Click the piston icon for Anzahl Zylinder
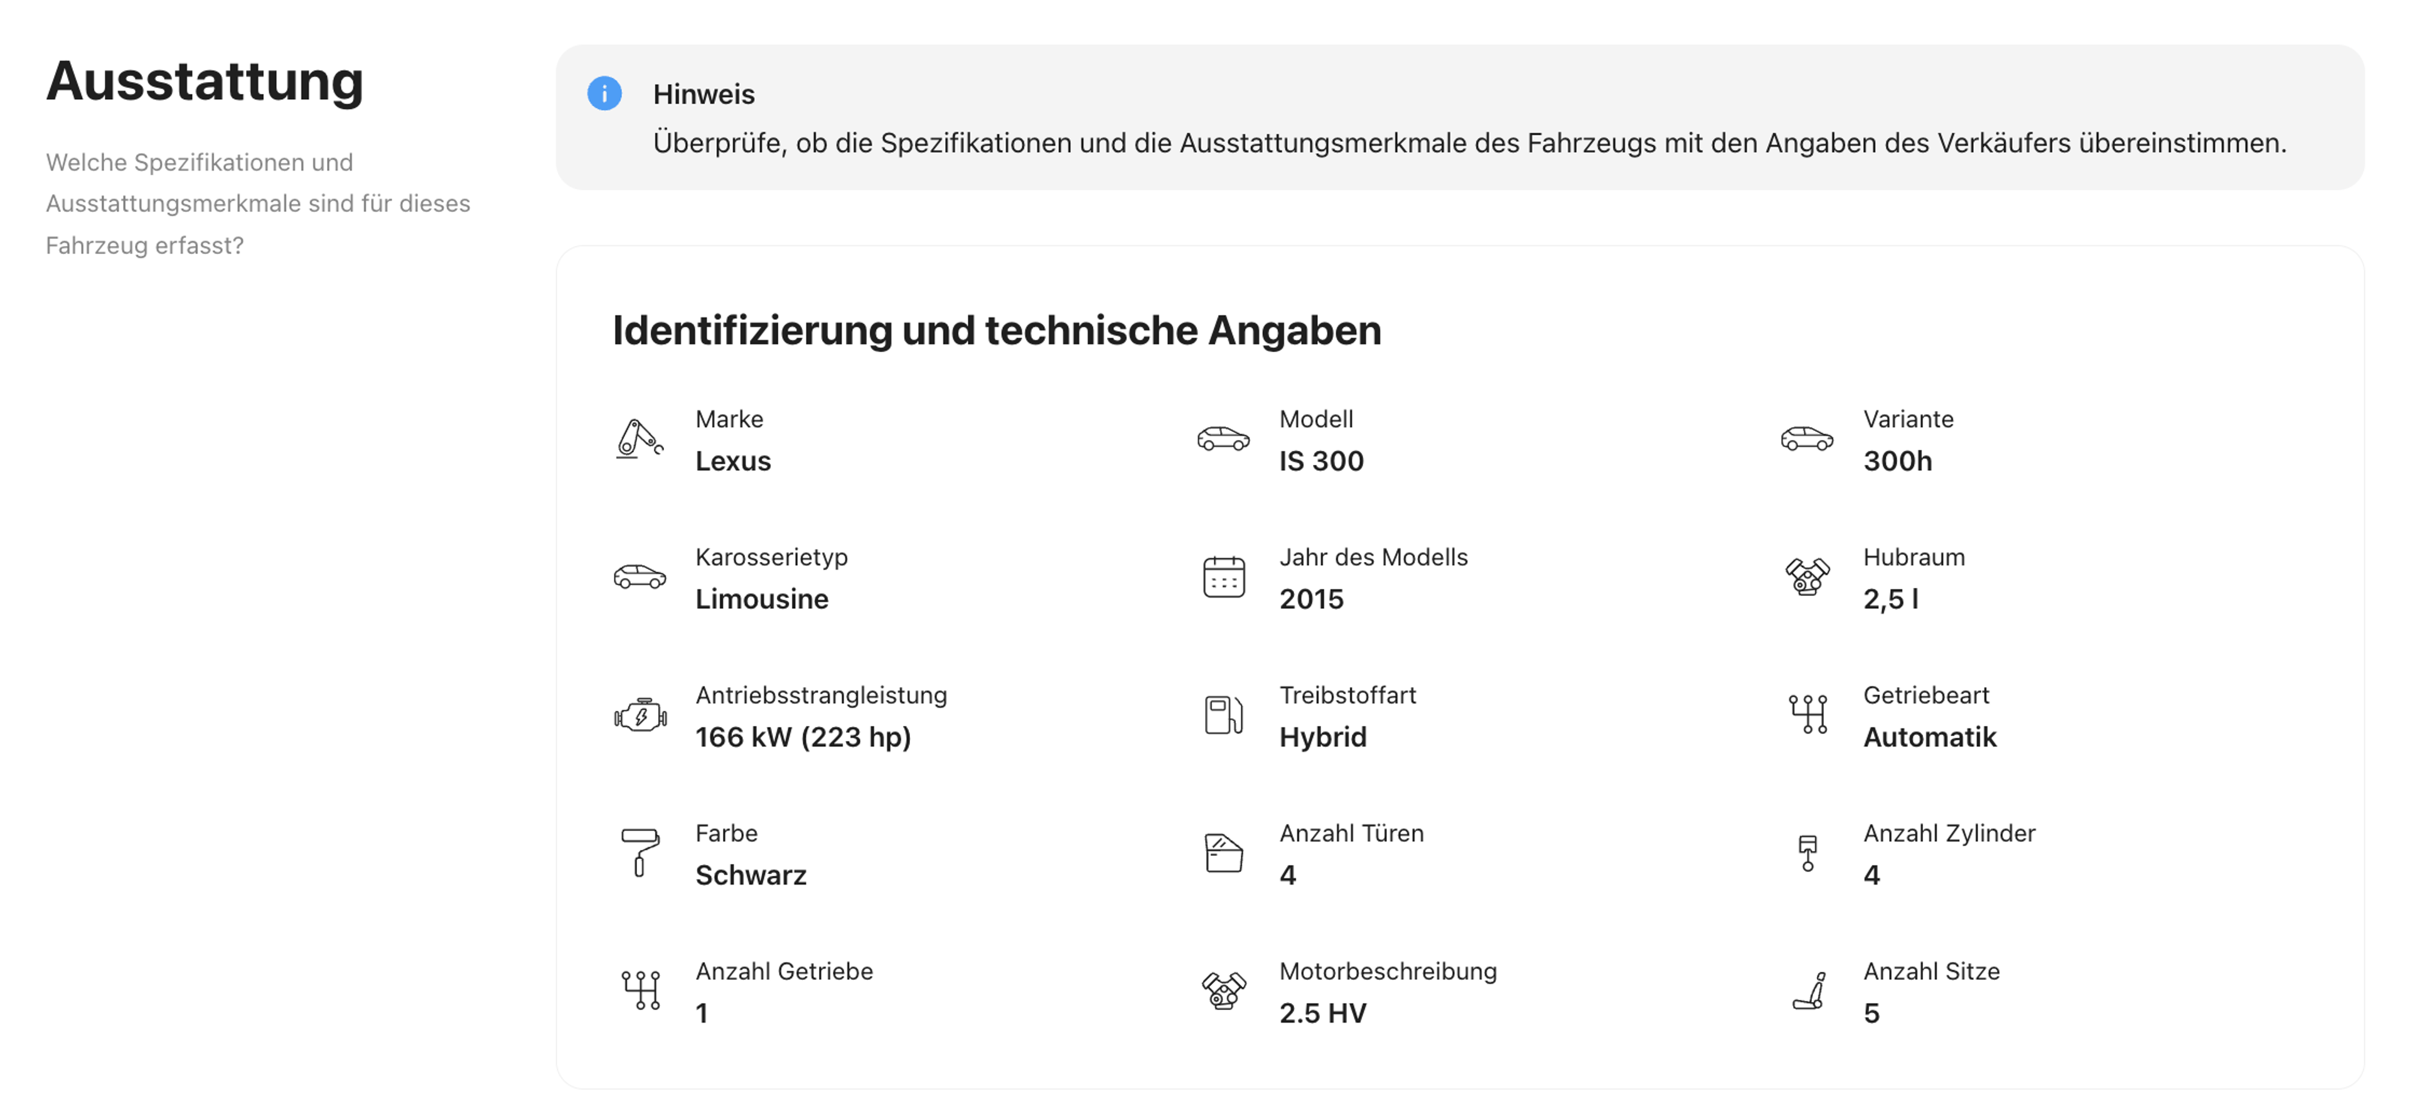 [1807, 853]
